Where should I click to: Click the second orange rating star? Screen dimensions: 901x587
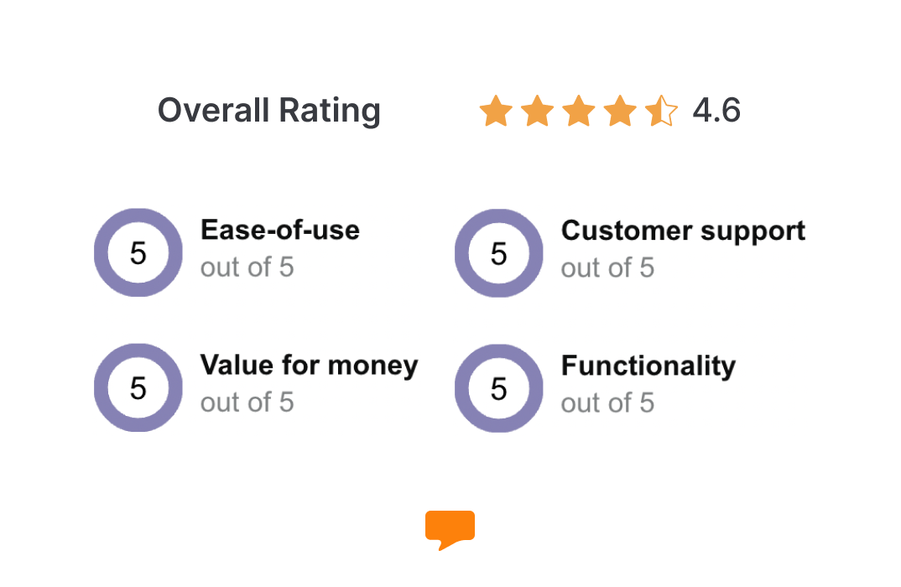537,111
